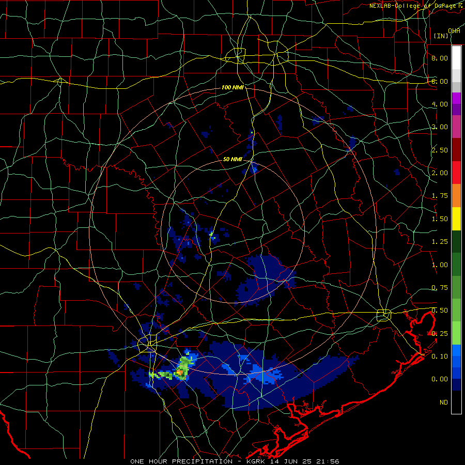Select the OHA product label
Image resolution: width=465 pixels, height=465 pixels.
click(454, 31)
